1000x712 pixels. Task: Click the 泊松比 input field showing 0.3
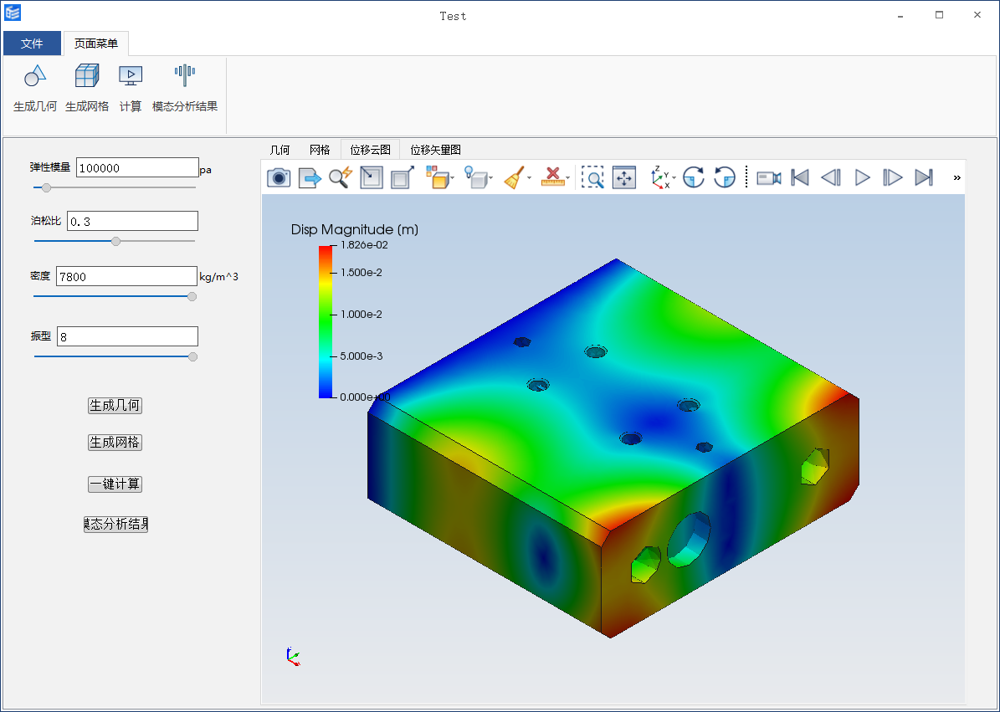pos(133,221)
